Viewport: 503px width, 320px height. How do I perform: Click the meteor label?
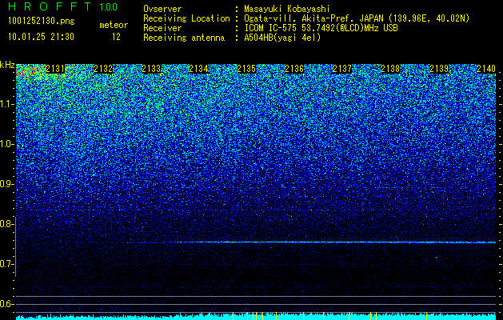click(114, 25)
